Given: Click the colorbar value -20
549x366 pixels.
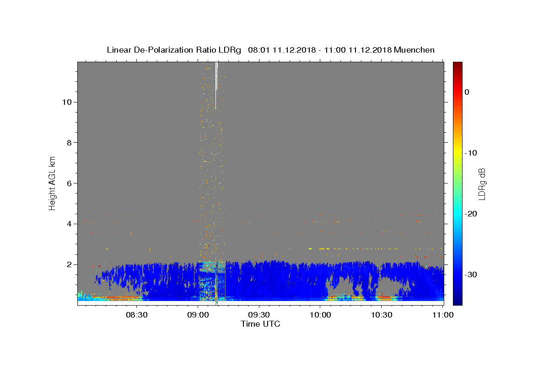Looking at the screenshot, I should click(471, 214).
